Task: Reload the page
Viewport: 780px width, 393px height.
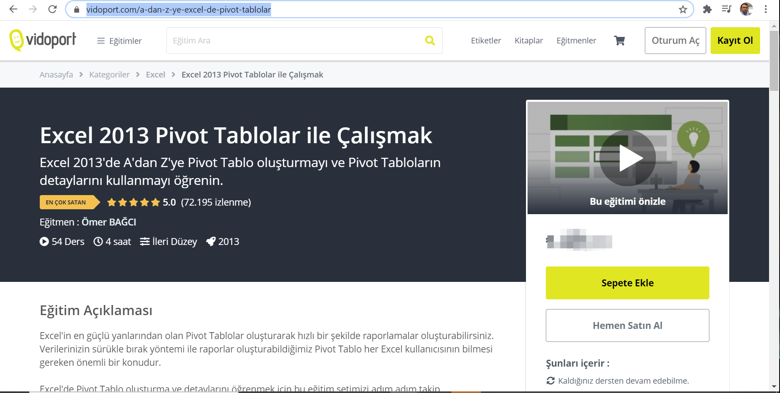Action: (52, 9)
